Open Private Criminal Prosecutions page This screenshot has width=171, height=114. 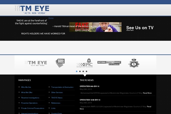coord(32,108)
